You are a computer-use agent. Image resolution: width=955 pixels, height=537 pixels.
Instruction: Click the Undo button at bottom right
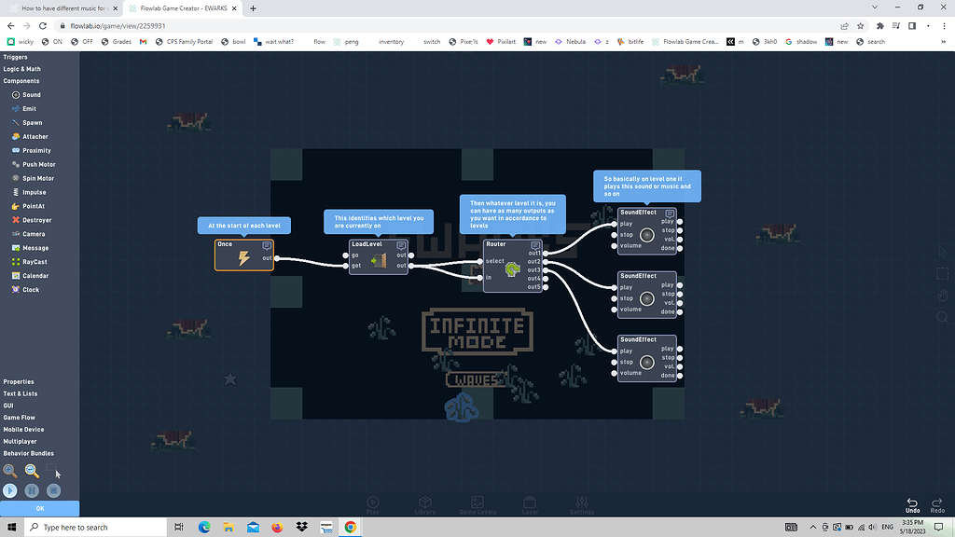(x=912, y=504)
